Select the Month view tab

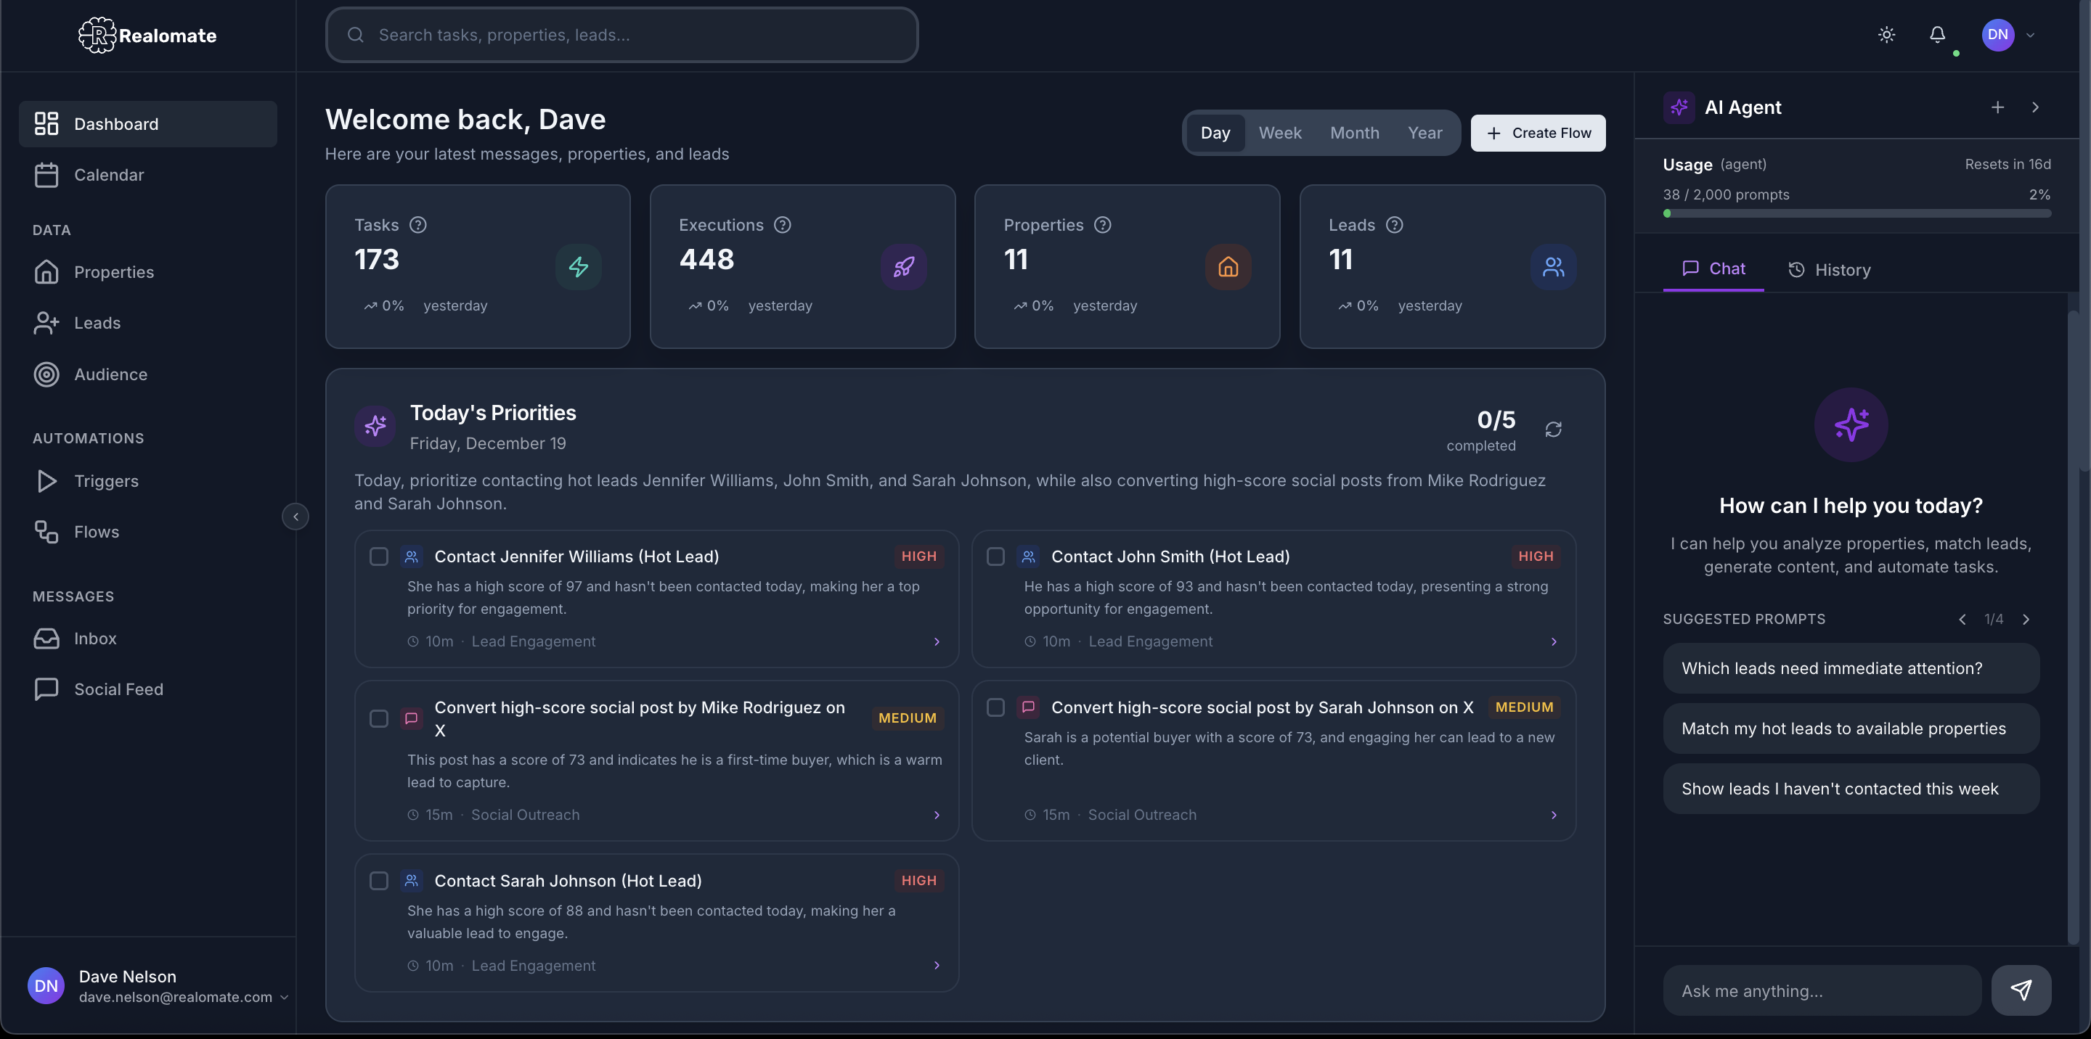point(1353,132)
